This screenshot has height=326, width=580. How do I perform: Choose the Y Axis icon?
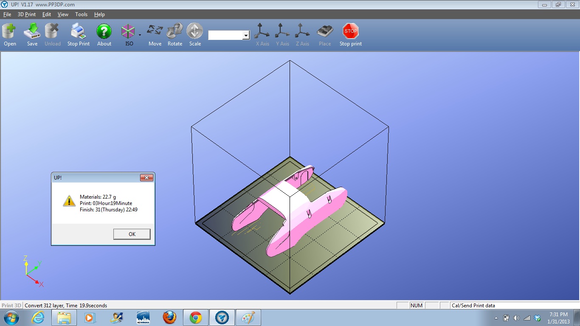click(x=282, y=31)
